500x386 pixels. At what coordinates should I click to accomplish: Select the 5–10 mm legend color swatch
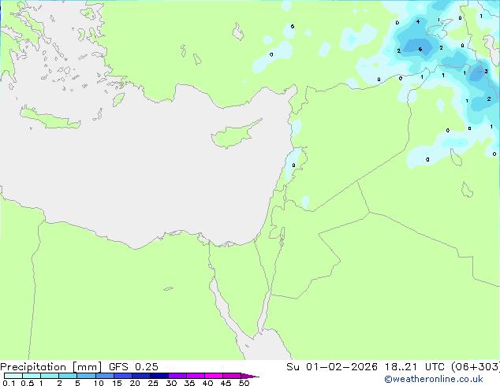(x=86, y=376)
